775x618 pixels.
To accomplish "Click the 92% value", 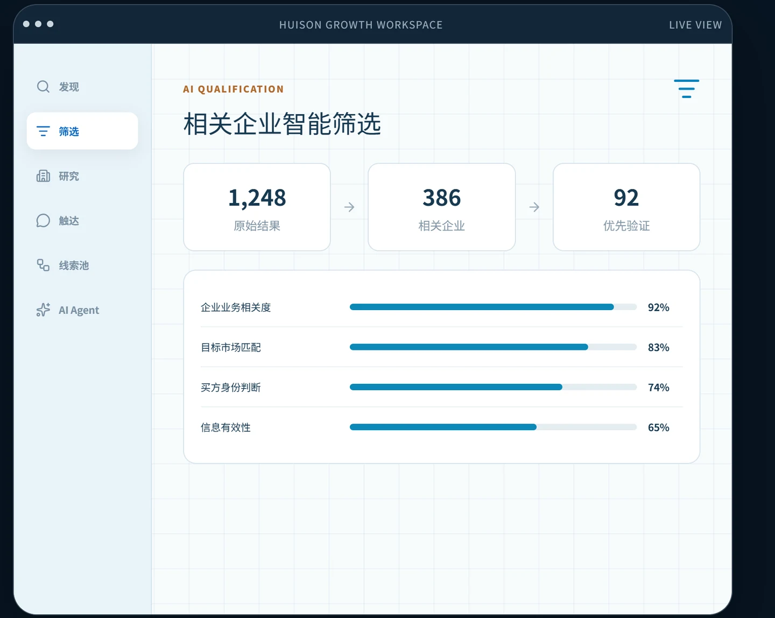I will (x=659, y=307).
